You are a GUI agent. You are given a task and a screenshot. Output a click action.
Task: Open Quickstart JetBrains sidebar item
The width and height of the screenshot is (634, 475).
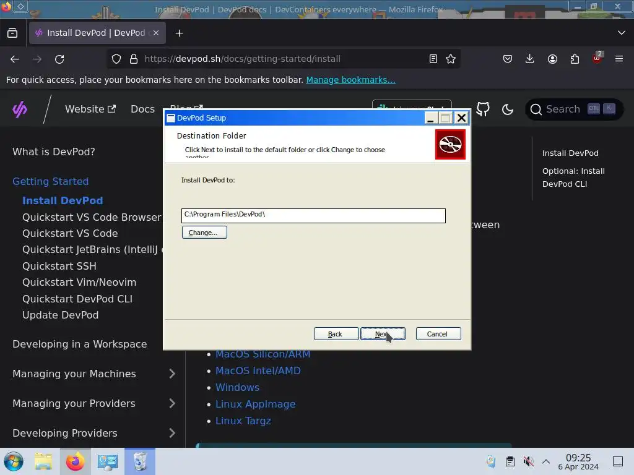pyautogui.click(x=92, y=250)
